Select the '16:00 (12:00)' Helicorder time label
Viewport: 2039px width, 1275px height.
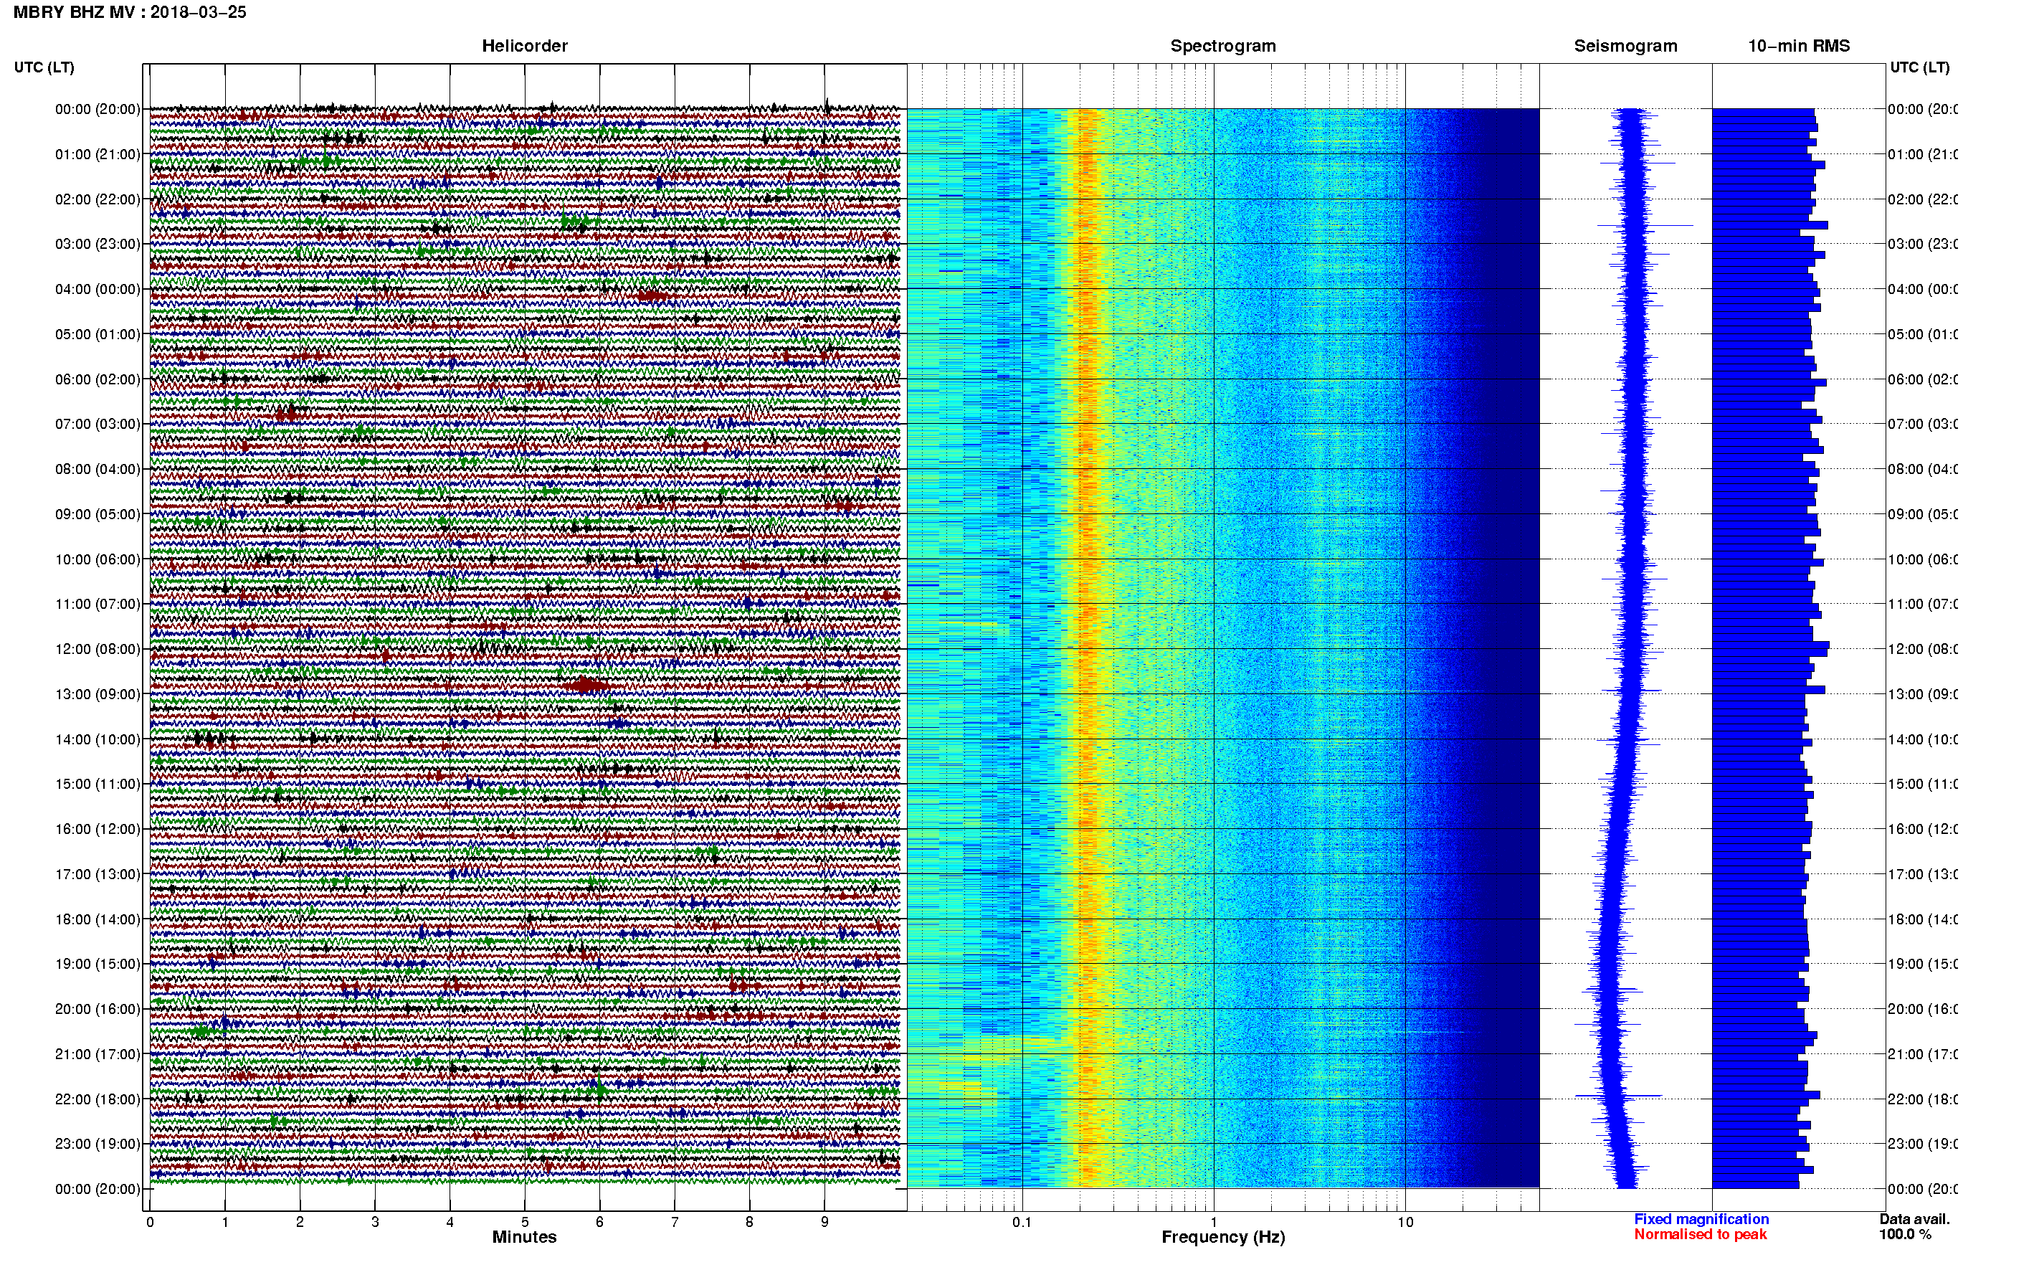click(98, 830)
